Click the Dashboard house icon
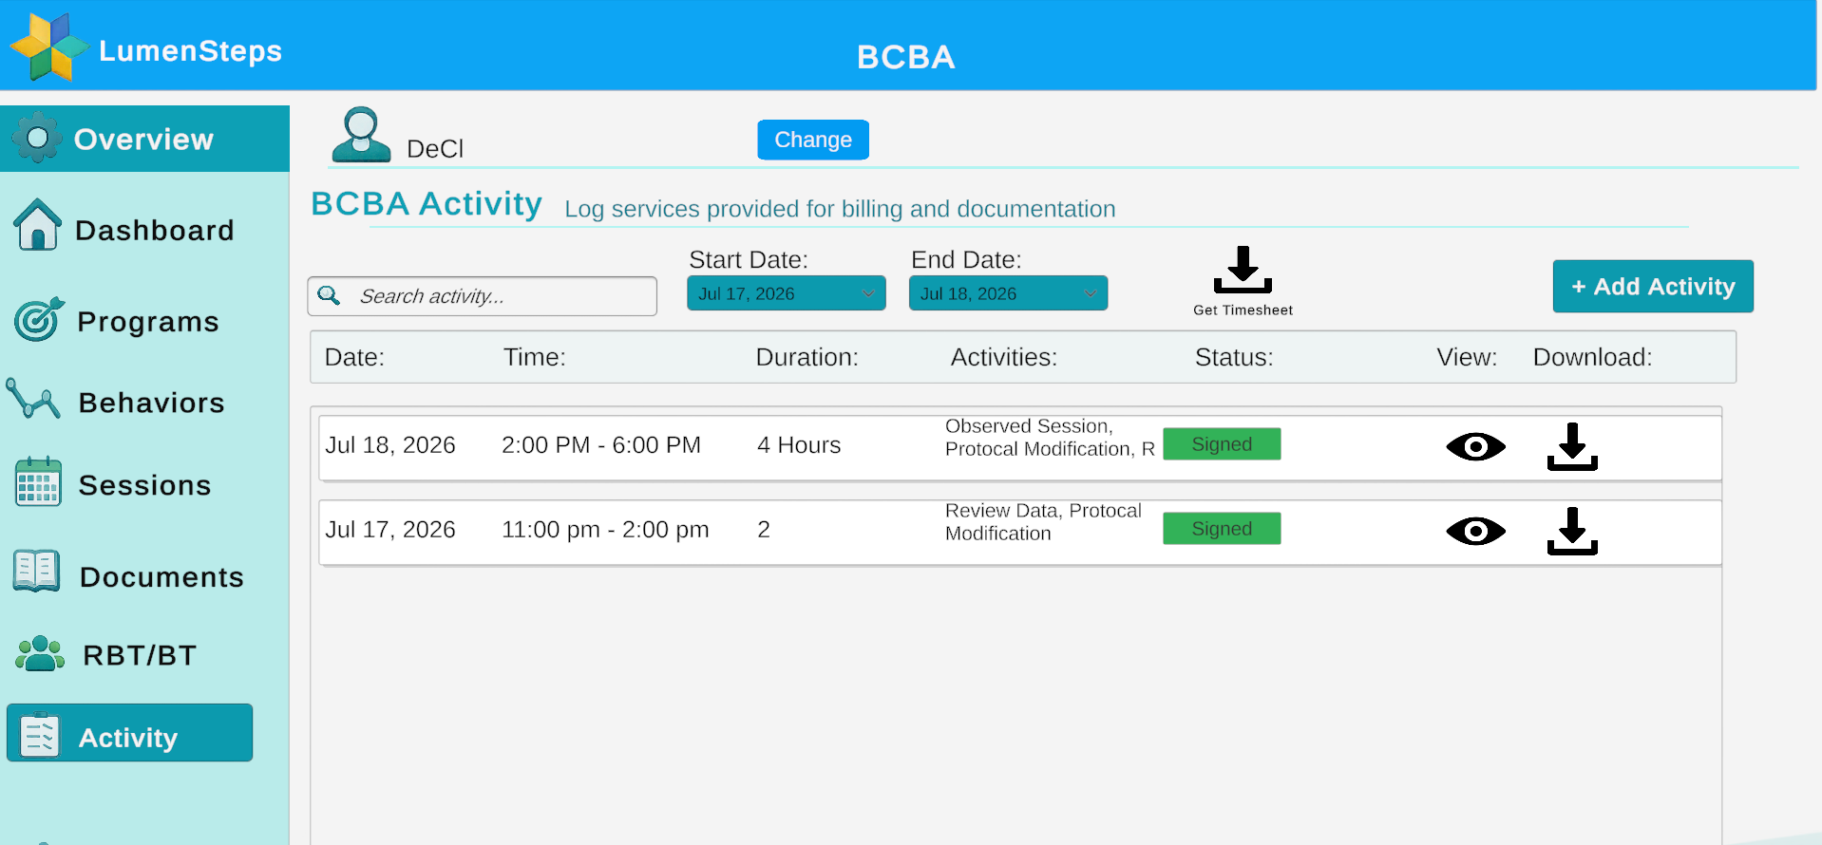The width and height of the screenshot is (1822, 845). (x=38, y=224)
